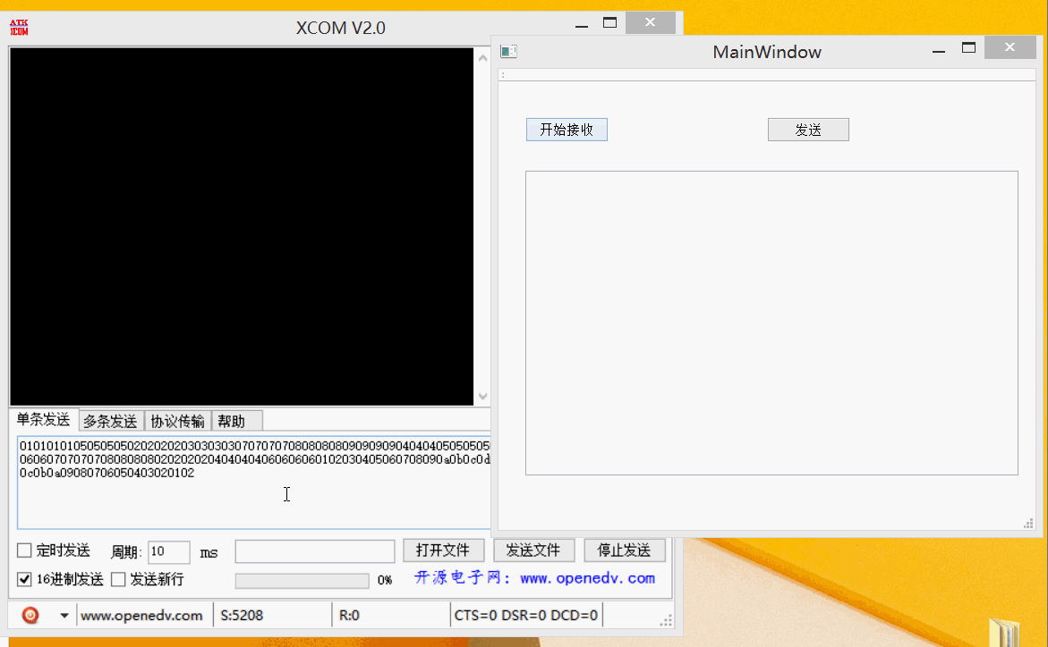This screenshot has height=647, width=1048.
Task: Click the ATK XCOM logo icon in the title bar
Action: 20,25
